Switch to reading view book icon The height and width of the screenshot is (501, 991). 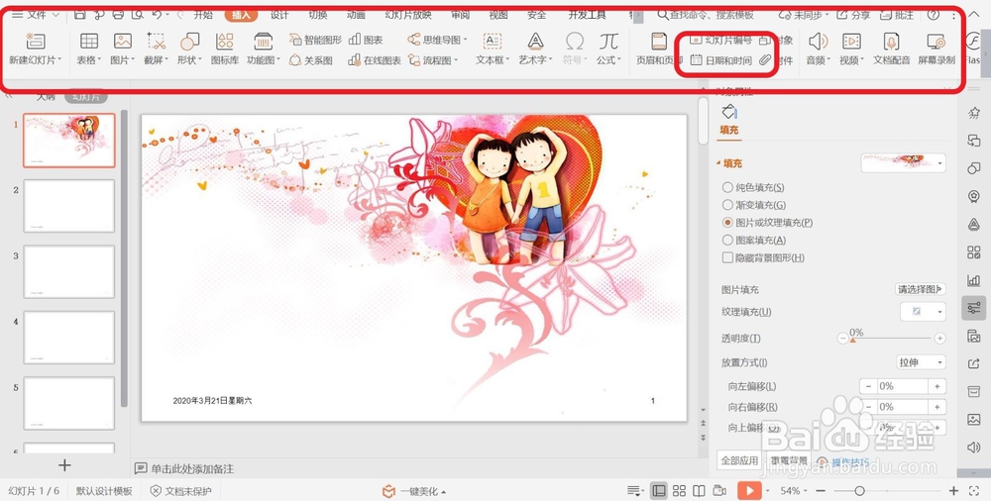tap(699, 491)
